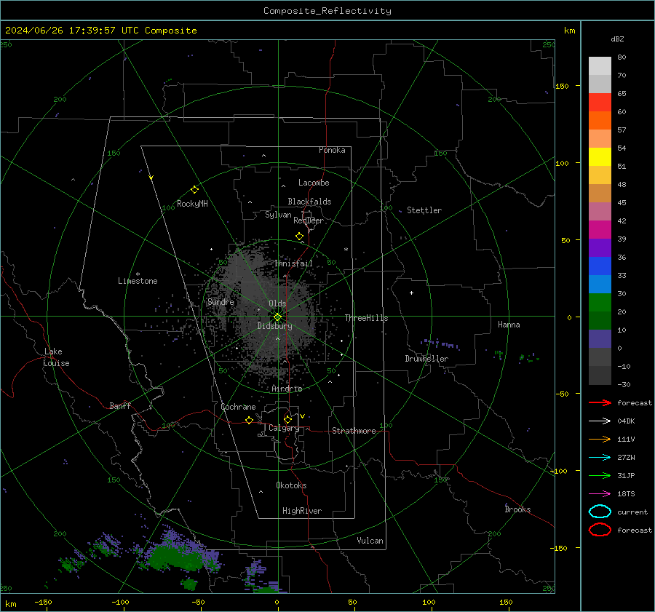The image size is (655, 612).
Task: Select the ThreeHills label
Action: point(366,318)
